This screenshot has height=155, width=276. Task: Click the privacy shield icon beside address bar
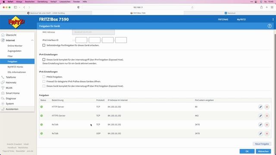tap(78, 7)
